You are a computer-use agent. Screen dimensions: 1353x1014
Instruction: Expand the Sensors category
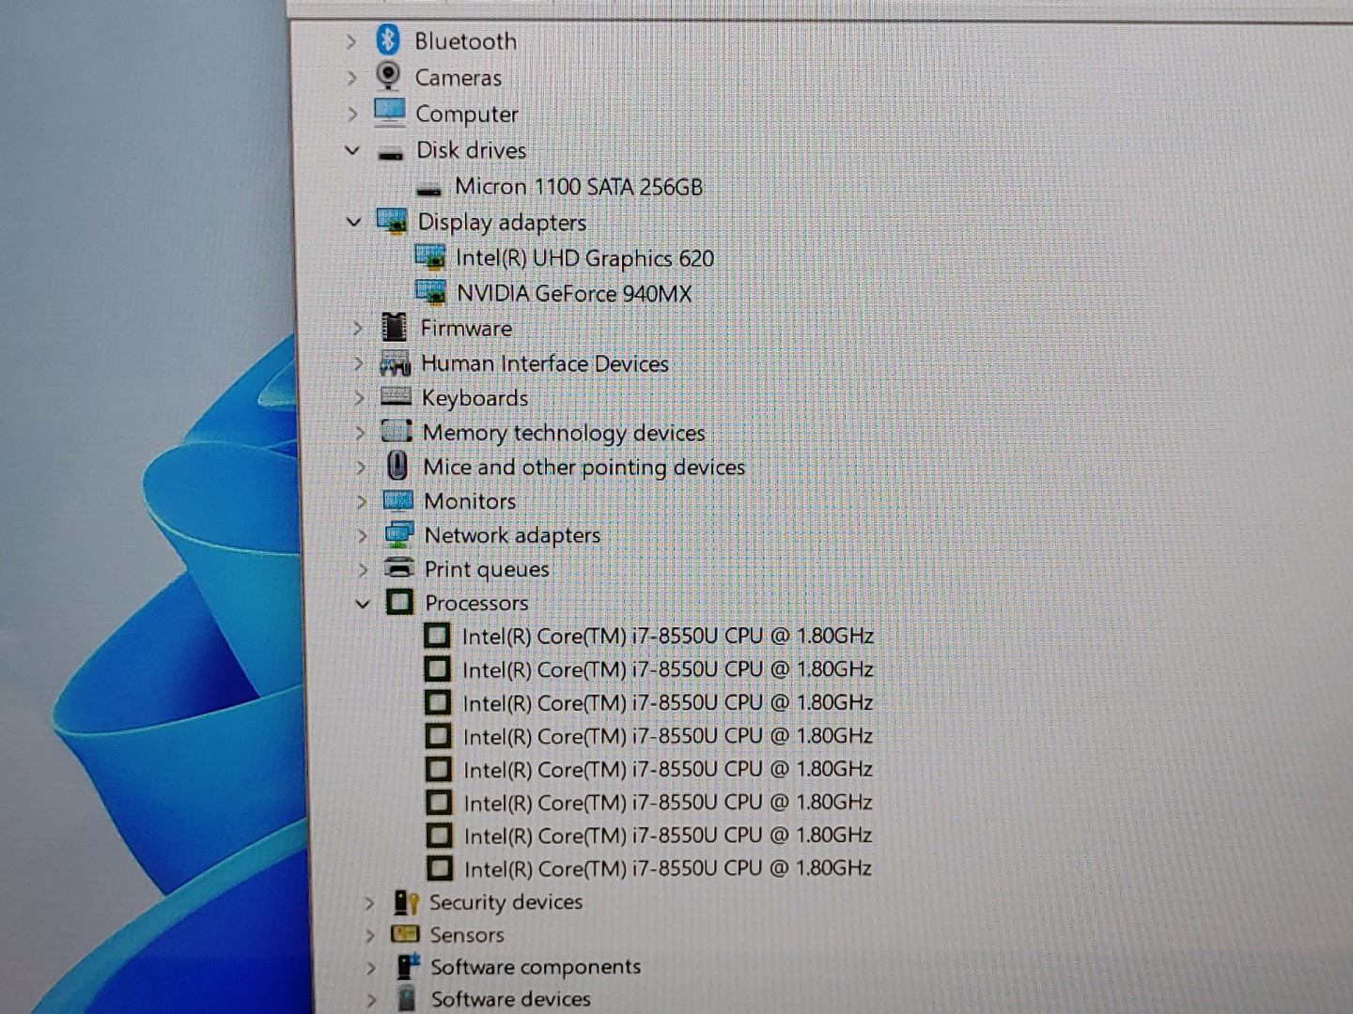point(369,935)
